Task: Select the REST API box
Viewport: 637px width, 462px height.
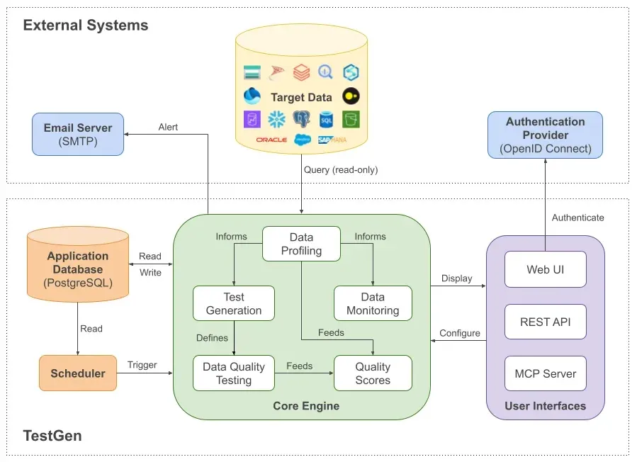Action: coord(545,322)
